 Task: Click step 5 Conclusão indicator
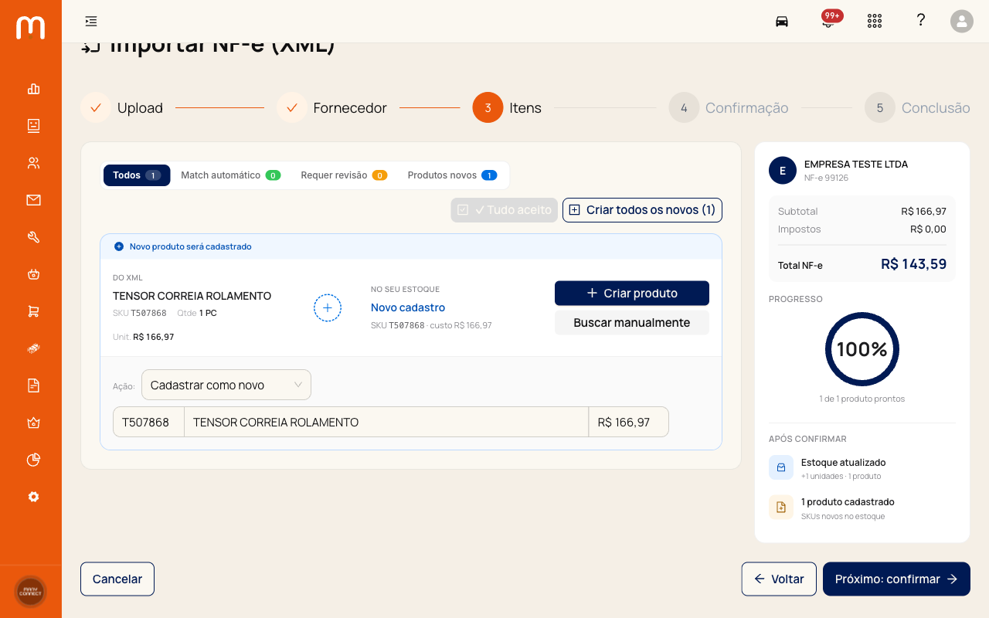pos(917,108)
